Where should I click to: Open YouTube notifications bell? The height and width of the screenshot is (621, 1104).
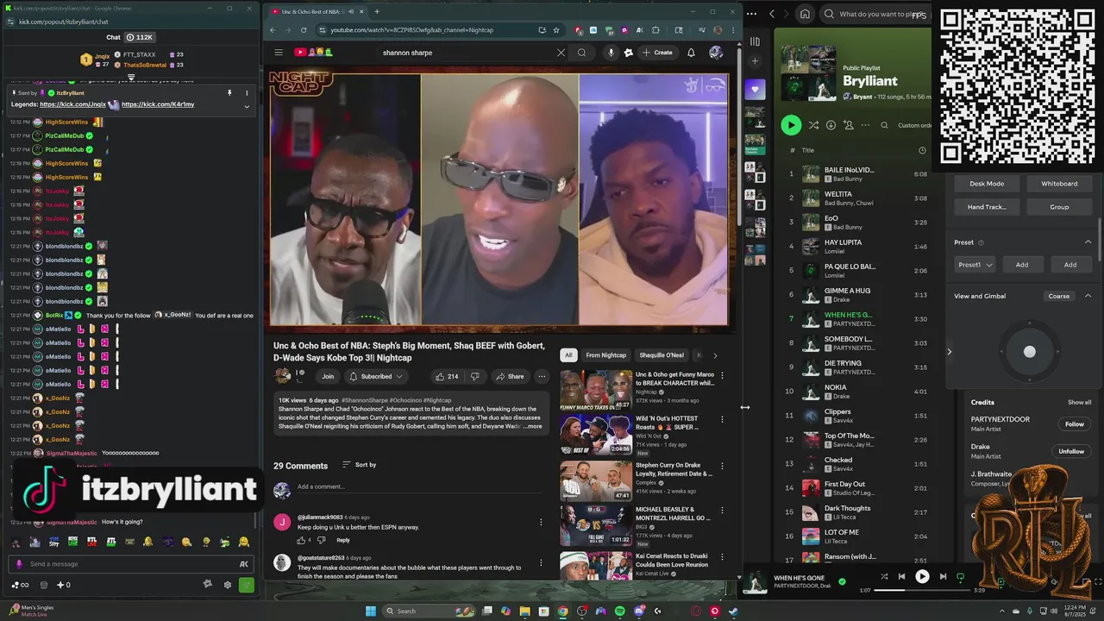coord(691,53)
